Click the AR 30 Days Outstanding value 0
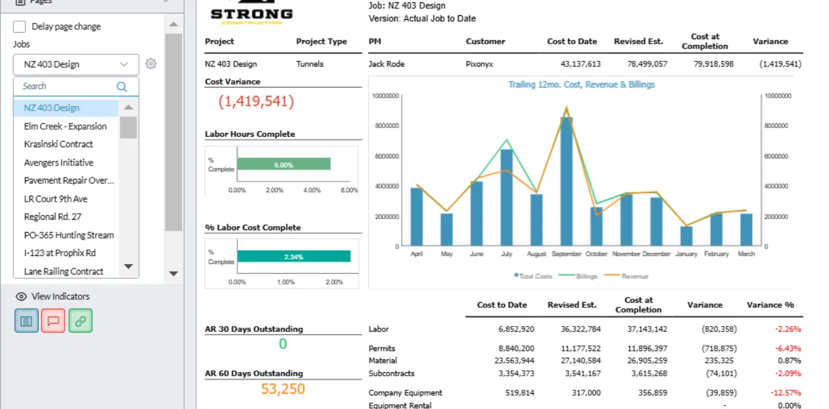Image resolution: width=829 pixels, height=409 pixels. 283,344
